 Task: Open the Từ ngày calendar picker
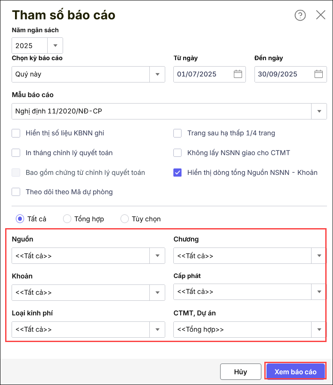point(238,74)
